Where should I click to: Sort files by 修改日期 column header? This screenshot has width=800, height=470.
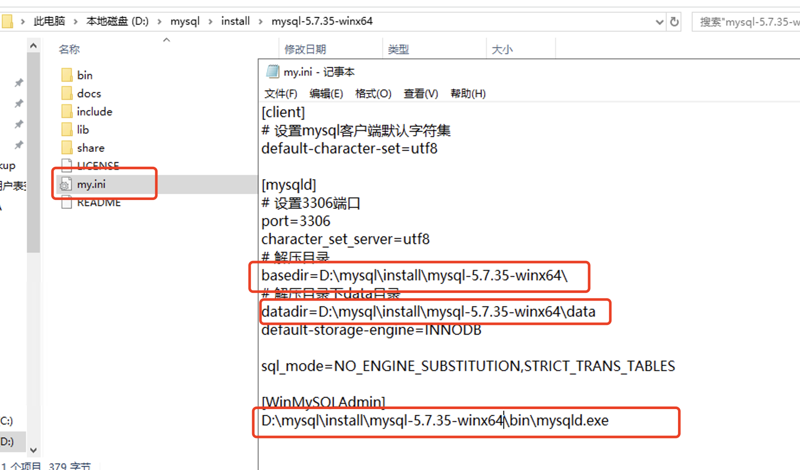tap(305, 49)
